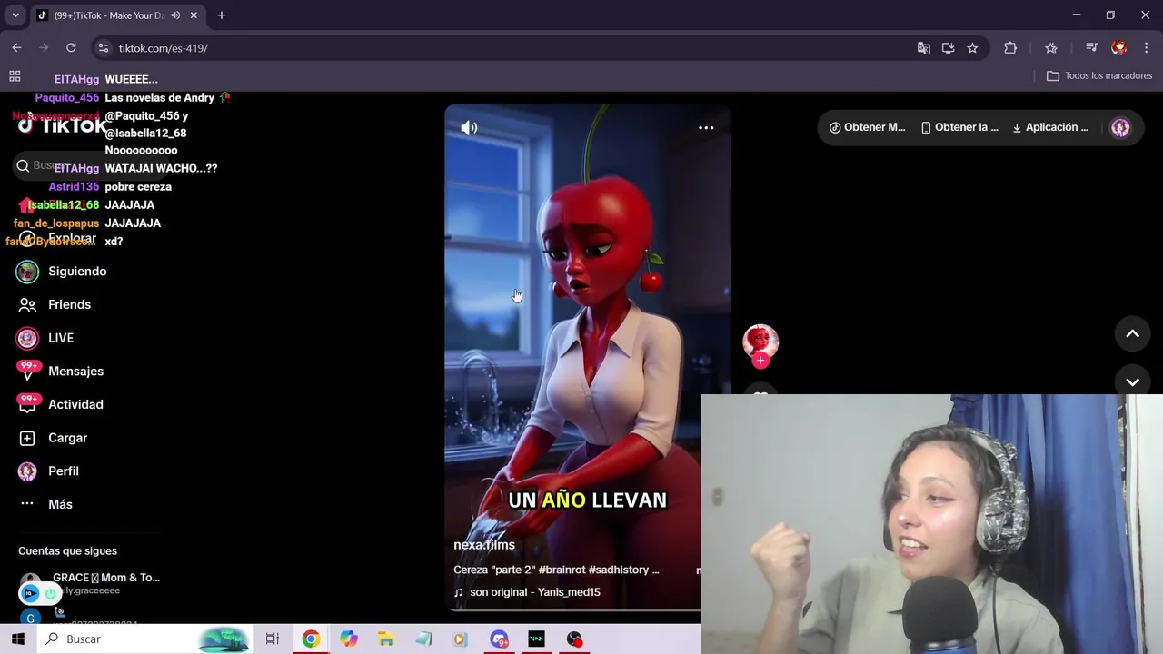This screenshot has width=1163, height=654.
Task: Bookmark this tab with the star icon
Action: click(x=972, y=48)
